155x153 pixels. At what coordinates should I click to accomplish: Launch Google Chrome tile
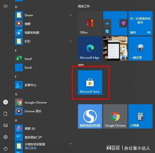(115, 116)
